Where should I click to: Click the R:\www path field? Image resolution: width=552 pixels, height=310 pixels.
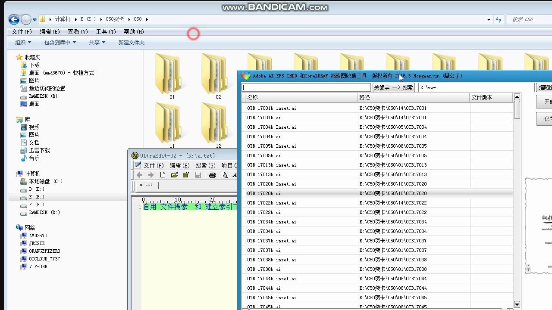coord(476,87)
